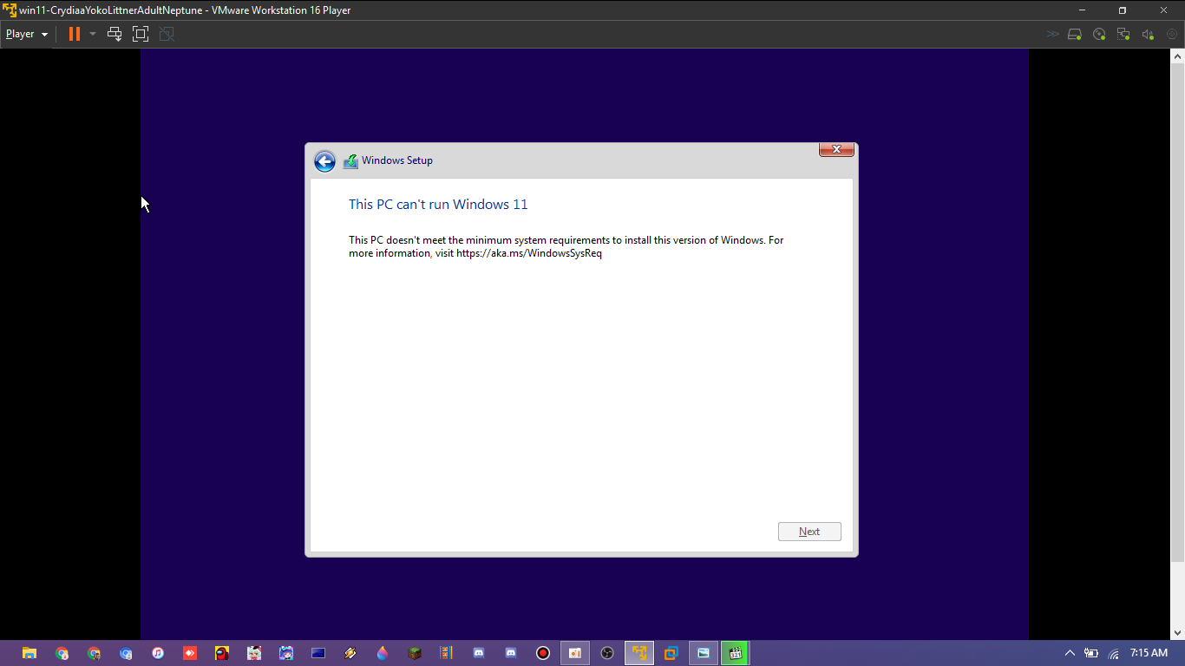Image resolution: width=1185 pixels, height=666 pixels.
Task: Click the network adapter device icon
Action: click(1123, 35)
